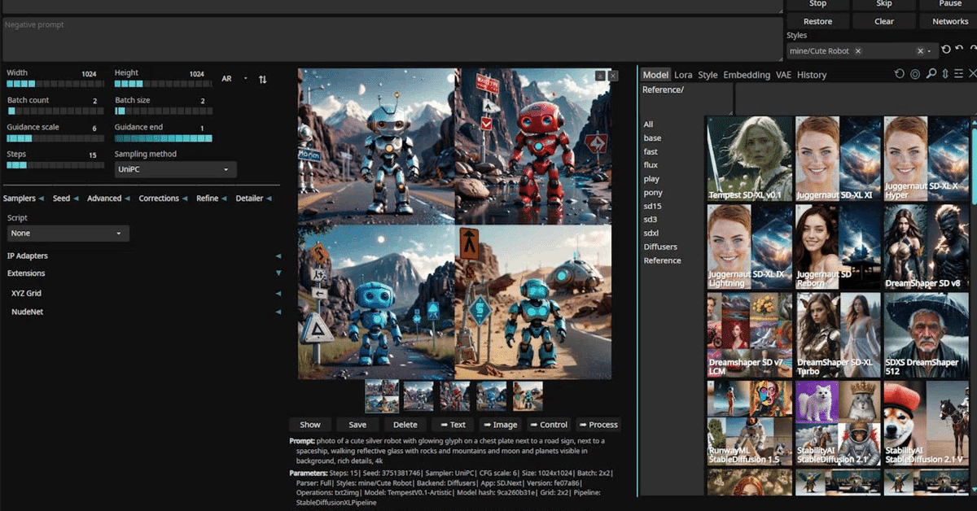
Task: Click the swap width and height icon
Action: [x=262, y=79]
